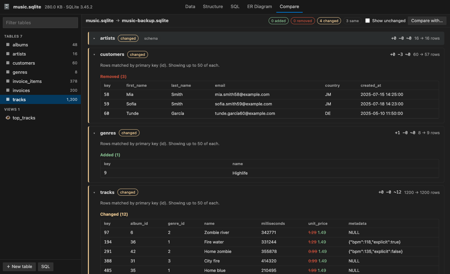
Task: Click metadata cell with bpm 118
Action: point(375,242)
